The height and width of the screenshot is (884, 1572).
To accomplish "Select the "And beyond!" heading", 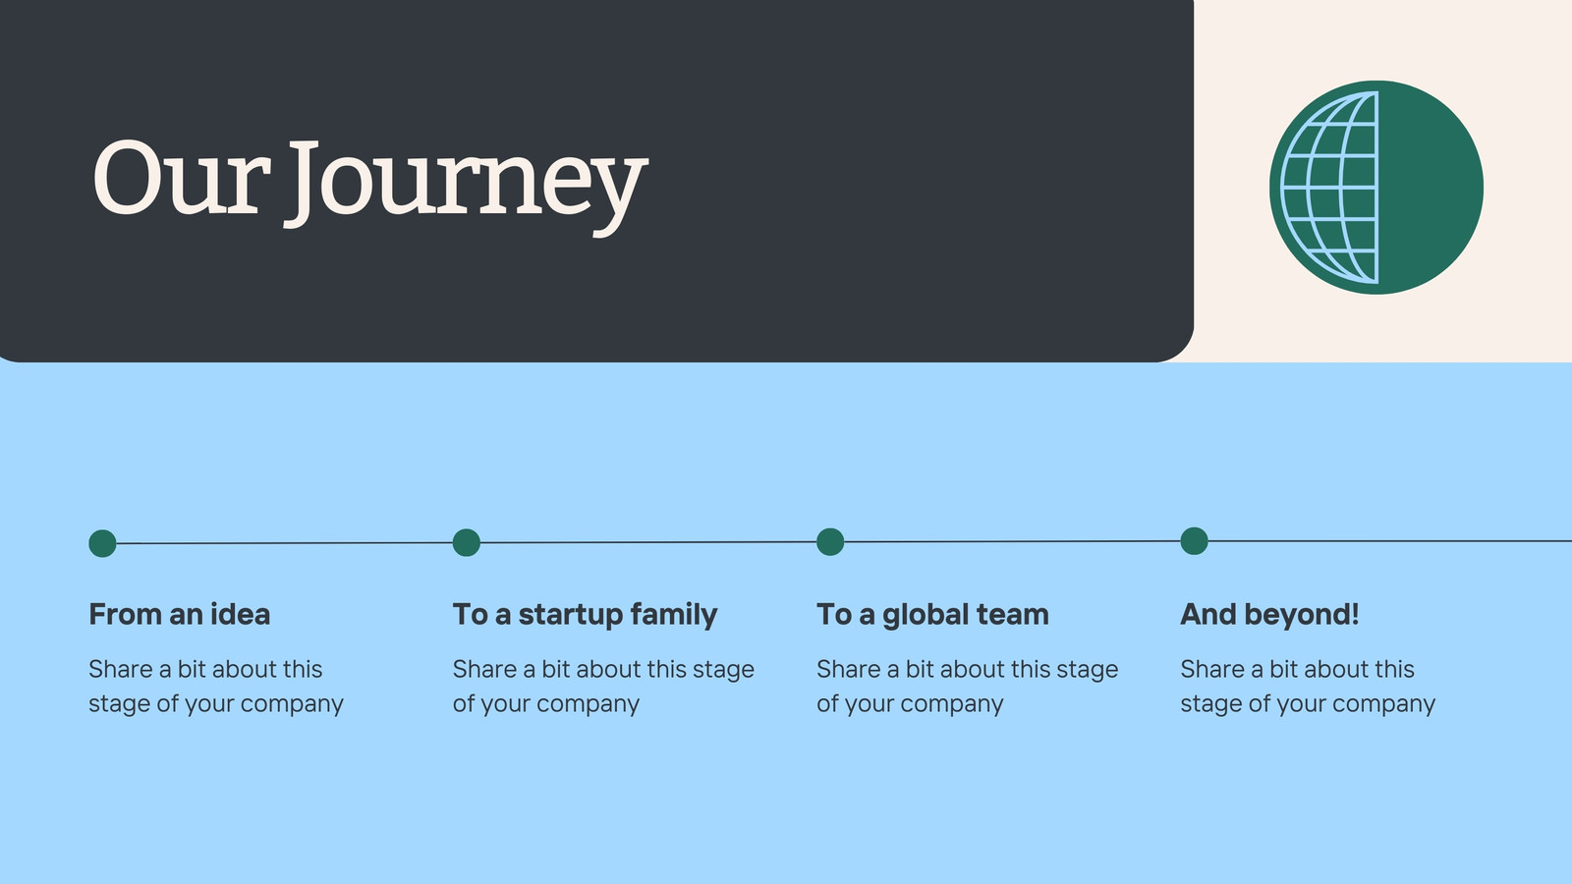I will pyautogui.click(x=1269, y=615).
